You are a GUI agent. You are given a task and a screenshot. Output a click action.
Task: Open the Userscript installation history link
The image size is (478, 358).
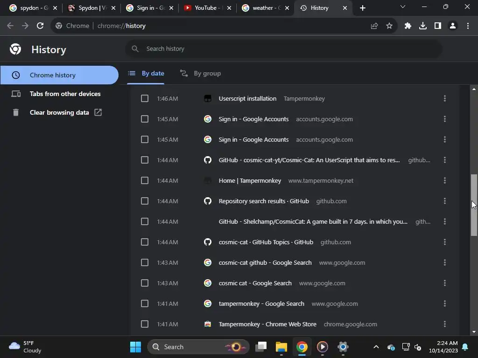pyautogui.click(x=247, y=99)
